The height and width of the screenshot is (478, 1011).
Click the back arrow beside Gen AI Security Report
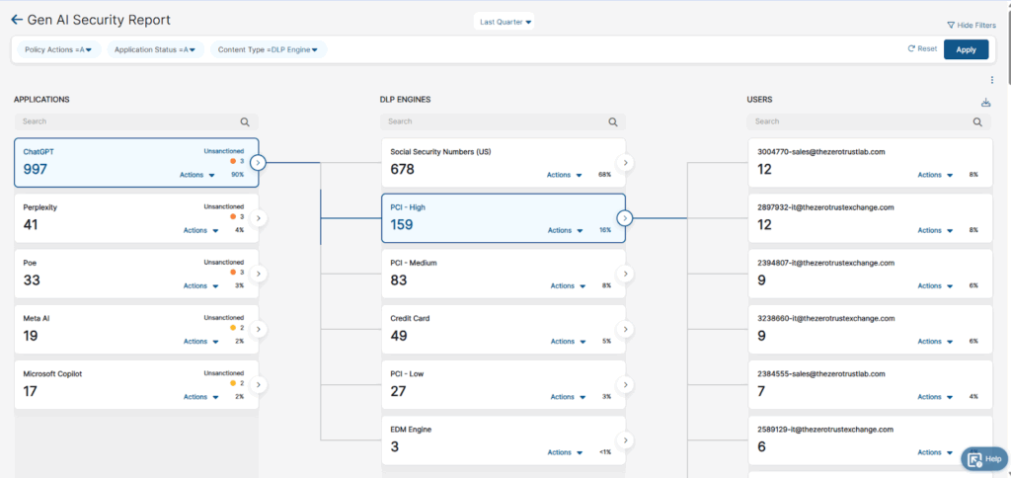[16, 20]
